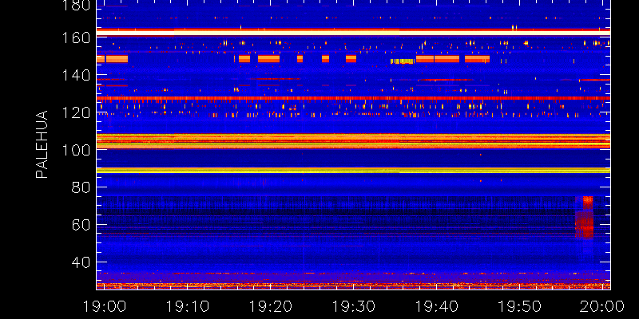Screen dimensions: 639x319
Task: Click the 19:20 time axis label
Action: click(x=270, y=306)
